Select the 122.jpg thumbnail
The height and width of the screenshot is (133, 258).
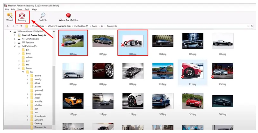tap(223, 101)
